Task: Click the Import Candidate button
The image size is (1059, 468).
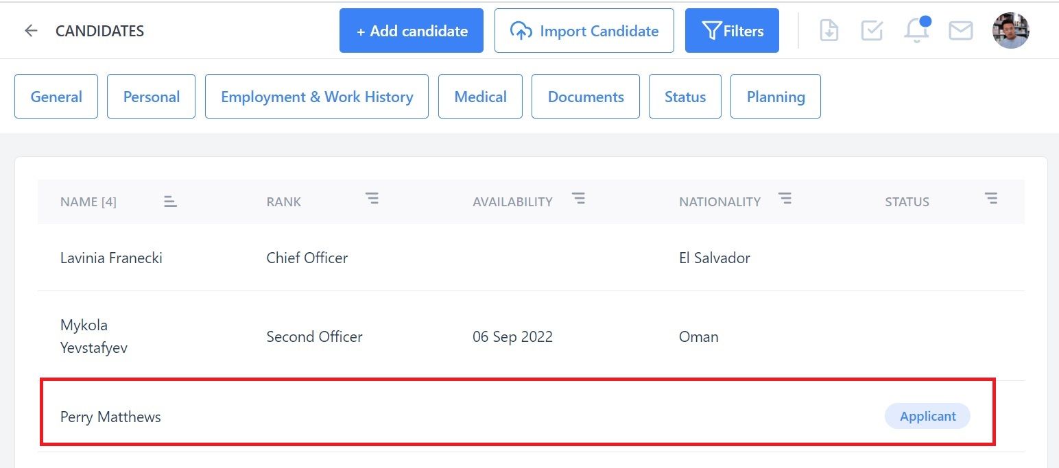Action: coord(584,30)
